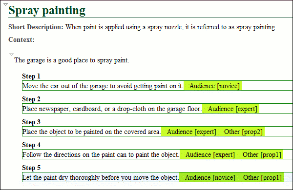Select the Step 1 heading

tap(31, 76)
